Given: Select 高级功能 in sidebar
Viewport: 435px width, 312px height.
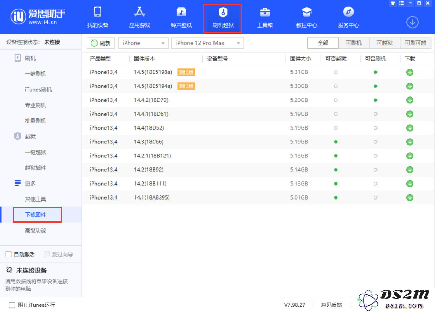Looking at the screenshot, I should pyautogui.click(x=36, y=231).
